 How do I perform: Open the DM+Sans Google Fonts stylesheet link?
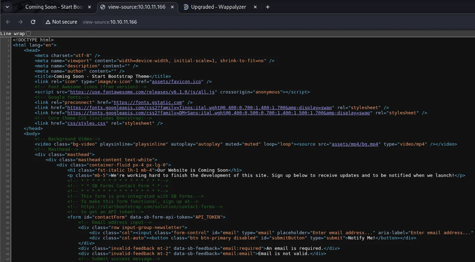coord(219,113)
